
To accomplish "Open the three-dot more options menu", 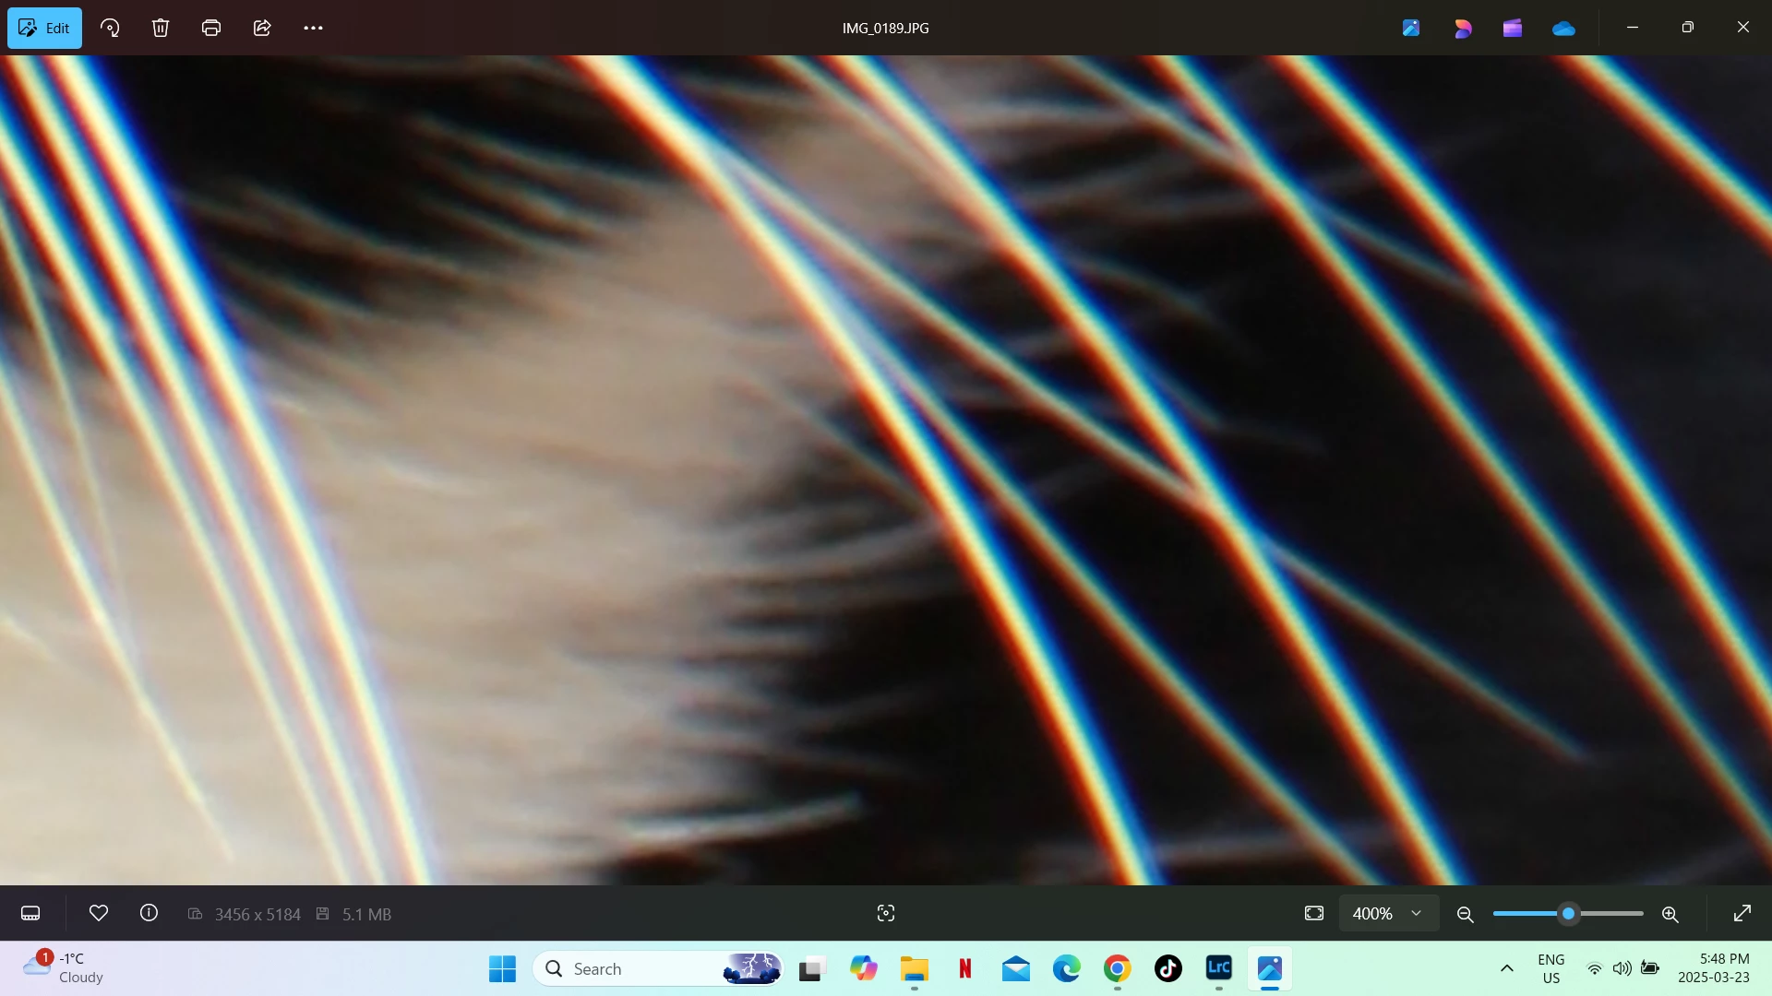I will (x=314, y=28).
